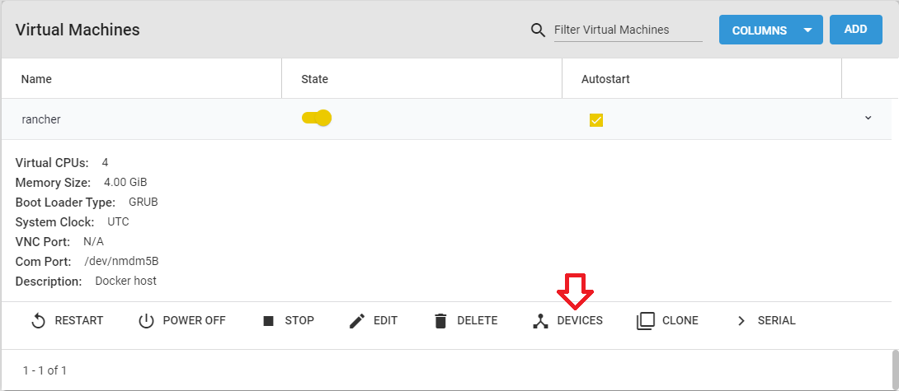This screenshot has width=899, height=391.
Task: Focus the Filter Virtual Machines field
Action: [627, 30]
